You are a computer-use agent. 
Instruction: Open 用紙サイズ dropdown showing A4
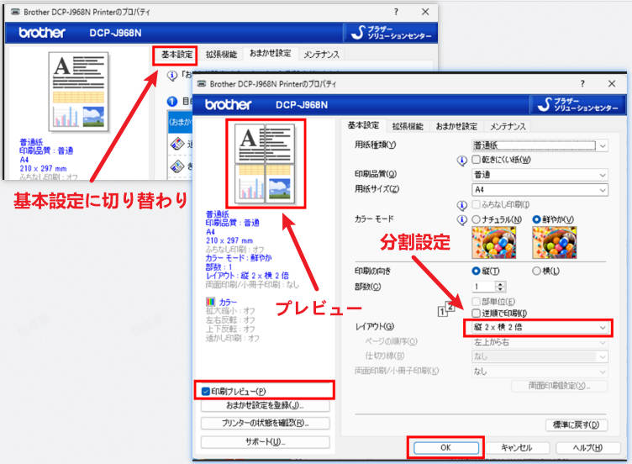point(540,189)
